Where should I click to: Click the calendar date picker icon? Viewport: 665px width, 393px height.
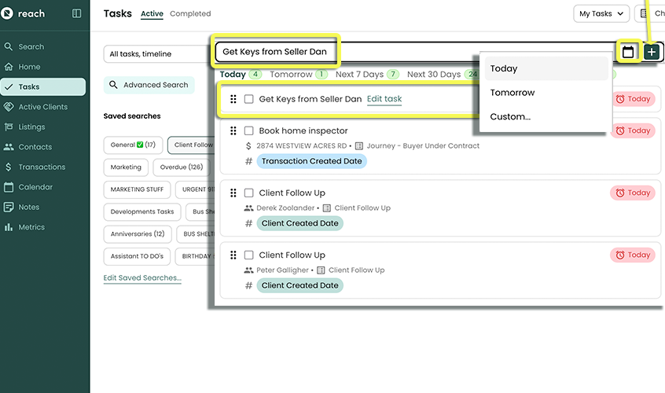click(x=628, y=52)
